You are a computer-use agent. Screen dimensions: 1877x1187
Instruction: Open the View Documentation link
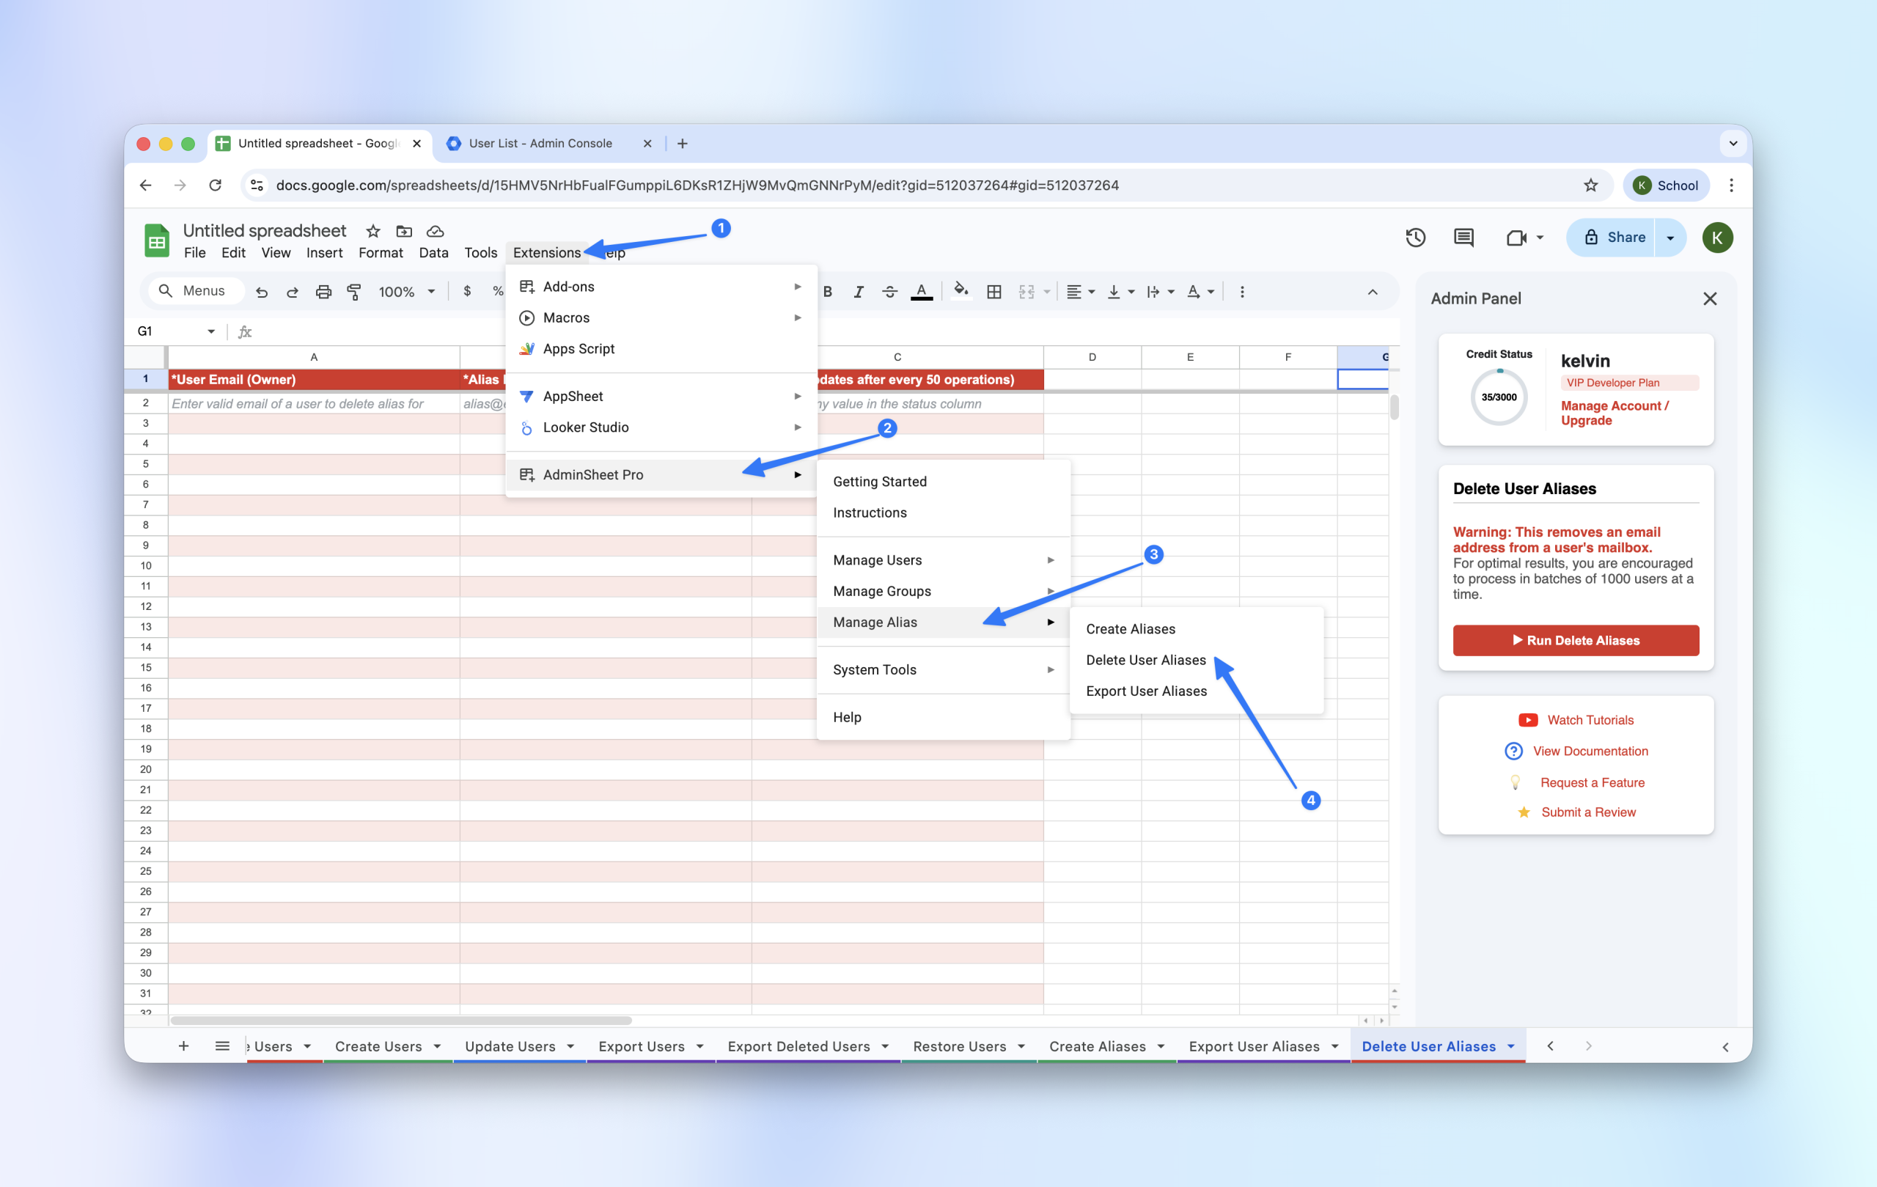(x=1590, y=751)
